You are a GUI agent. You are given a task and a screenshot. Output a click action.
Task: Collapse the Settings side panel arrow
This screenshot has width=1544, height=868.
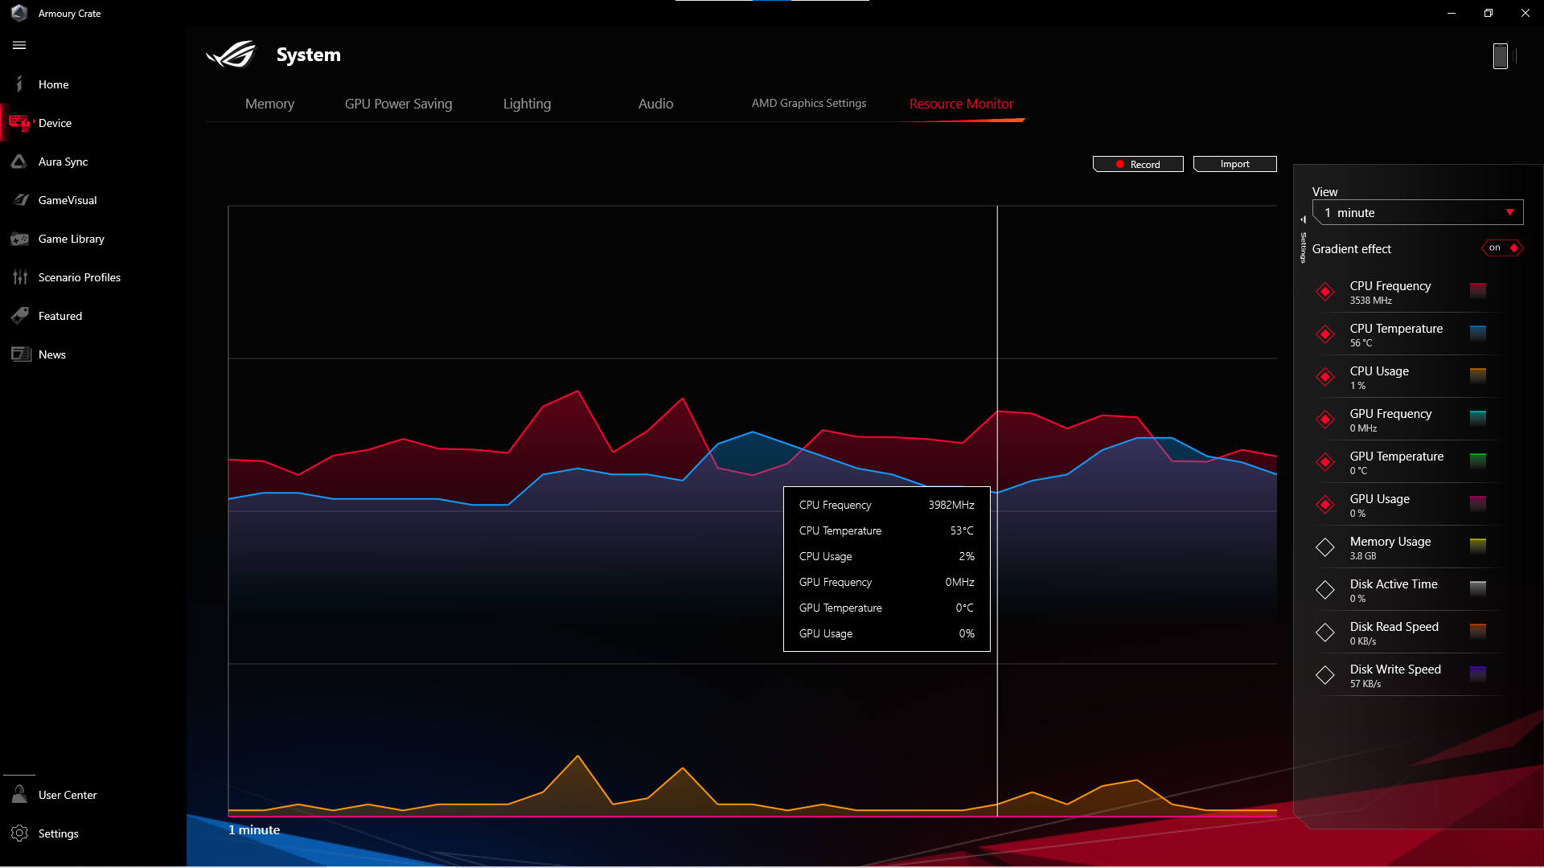(x=1303, y=219)
